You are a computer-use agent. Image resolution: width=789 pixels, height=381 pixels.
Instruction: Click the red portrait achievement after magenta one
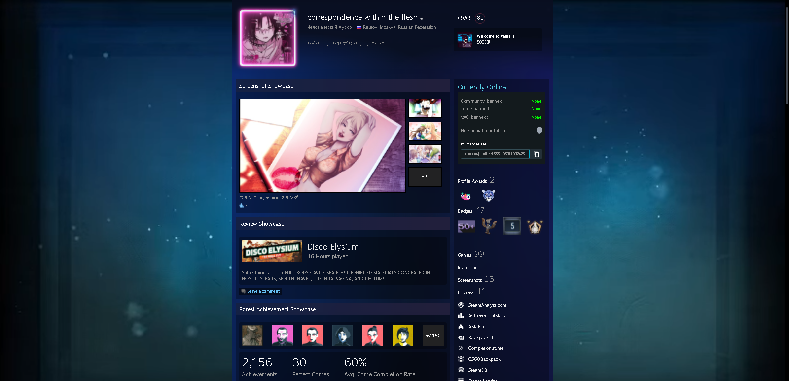pos(312,336)
